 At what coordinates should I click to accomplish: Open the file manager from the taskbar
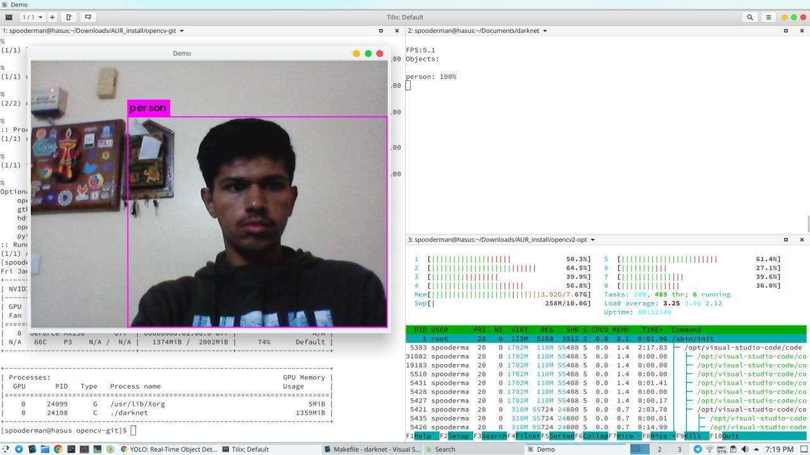[45, 449]
